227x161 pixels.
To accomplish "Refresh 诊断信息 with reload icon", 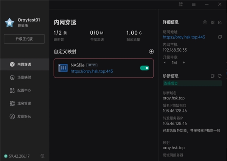I will [x=219, y=76].
